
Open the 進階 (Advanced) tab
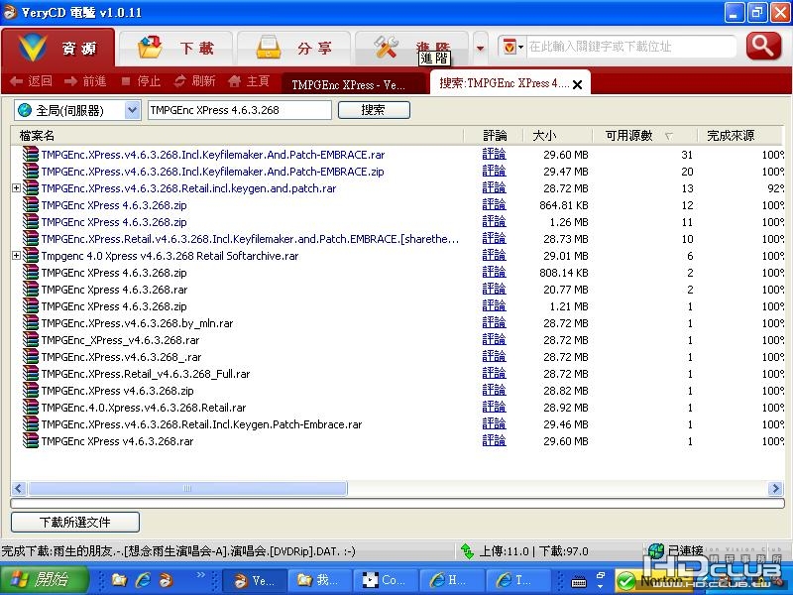coord(411,48)
